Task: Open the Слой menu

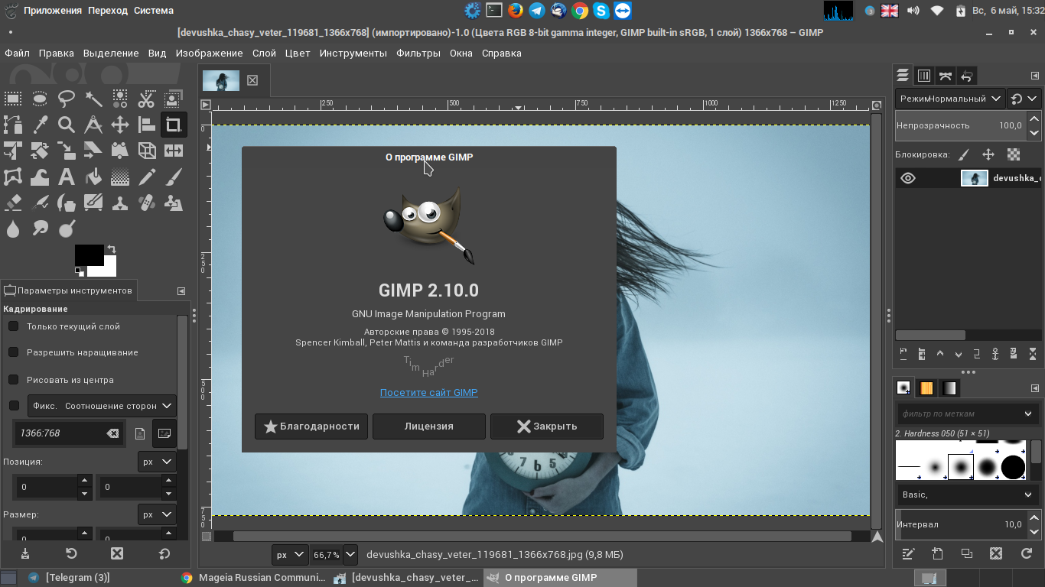Action: pyautogui.click(x=264, y=53)
